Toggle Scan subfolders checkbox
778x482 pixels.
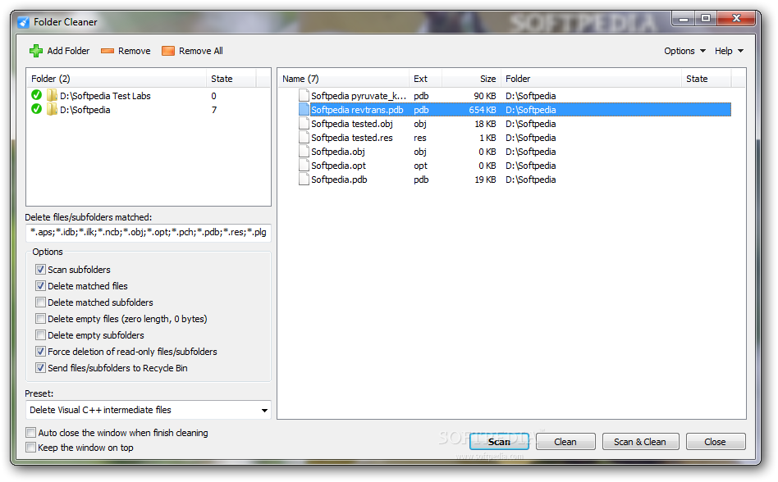(41, 270)
